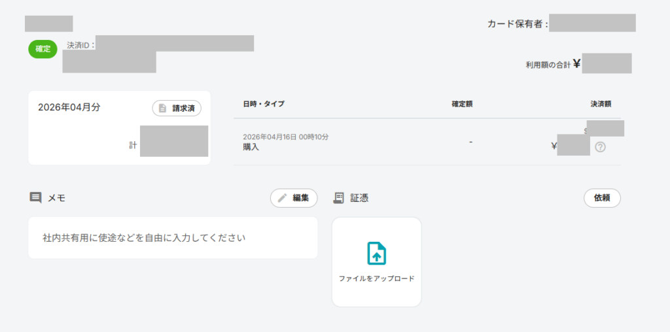Open the memo 編集 button
670x332 pixels.
click(294, 198)
